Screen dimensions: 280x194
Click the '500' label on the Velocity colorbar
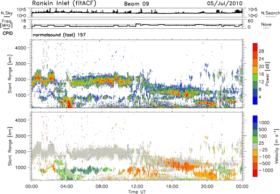(x=263, y=130)
